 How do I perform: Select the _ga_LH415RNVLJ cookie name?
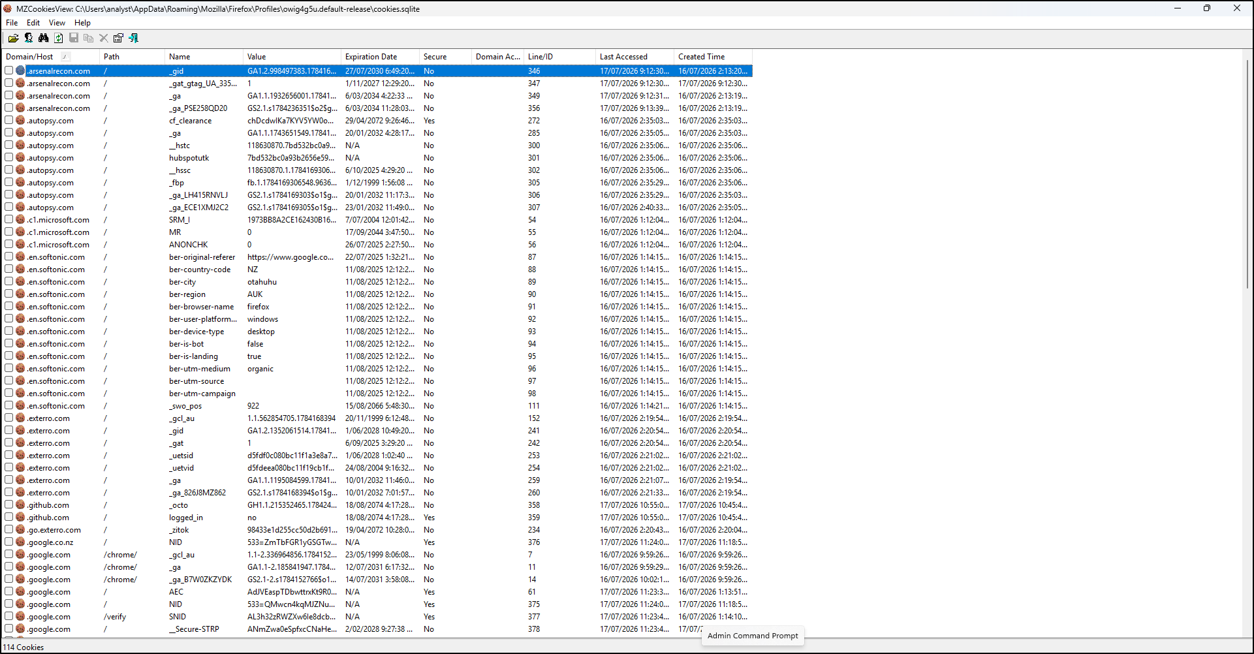click(199, 195)
